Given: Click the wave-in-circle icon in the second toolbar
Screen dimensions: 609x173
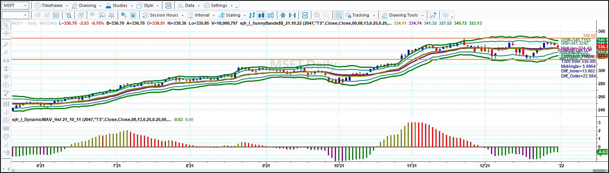Looking at the screenshot, I should (93, 15).
